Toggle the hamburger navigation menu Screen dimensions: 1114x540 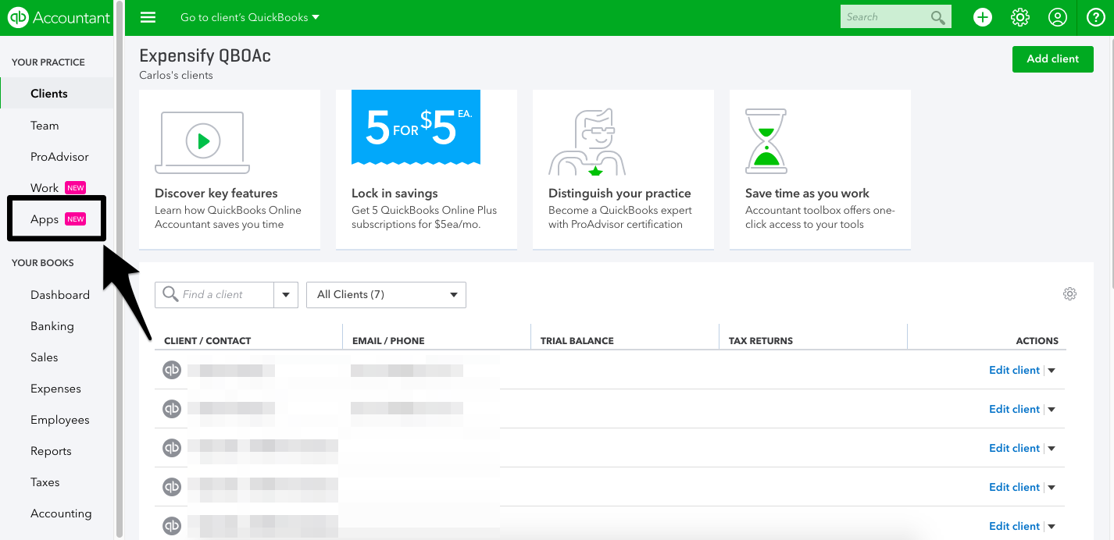click(148, 17)
